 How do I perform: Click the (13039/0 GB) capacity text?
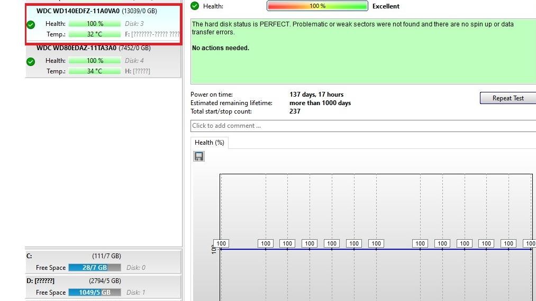point(140,11)
